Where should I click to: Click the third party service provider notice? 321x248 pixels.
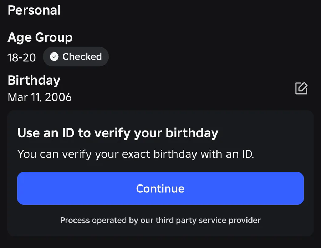tap(160, 220)
